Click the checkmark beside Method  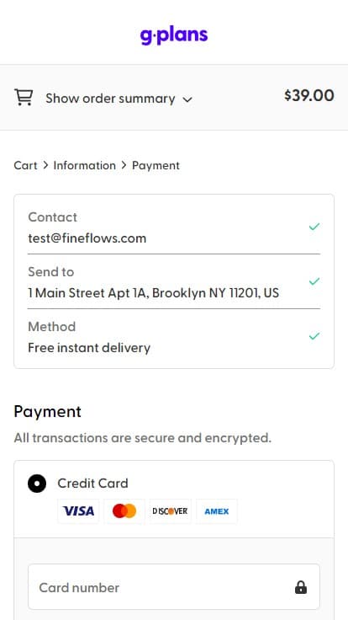[314, 336]
